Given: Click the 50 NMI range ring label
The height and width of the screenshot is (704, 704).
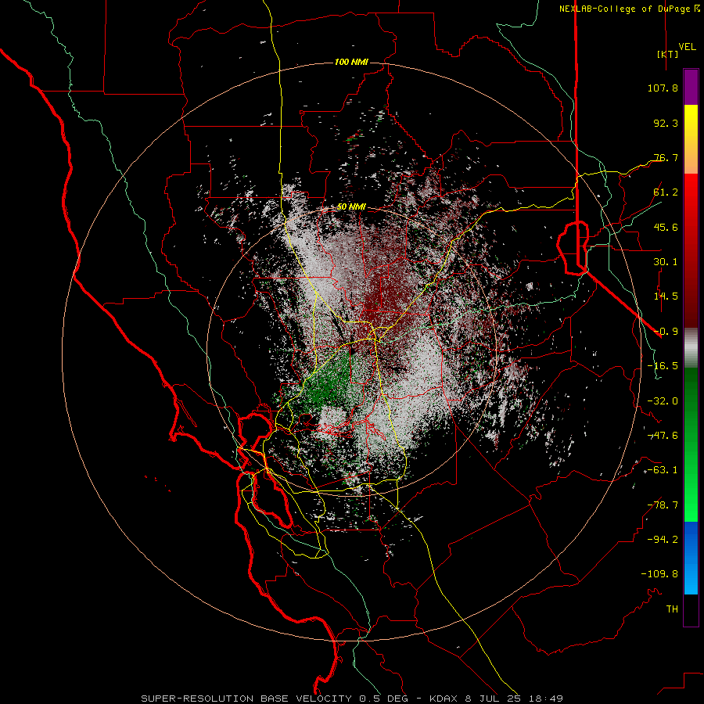Looking at the screenshot, I should coord(351,207).
